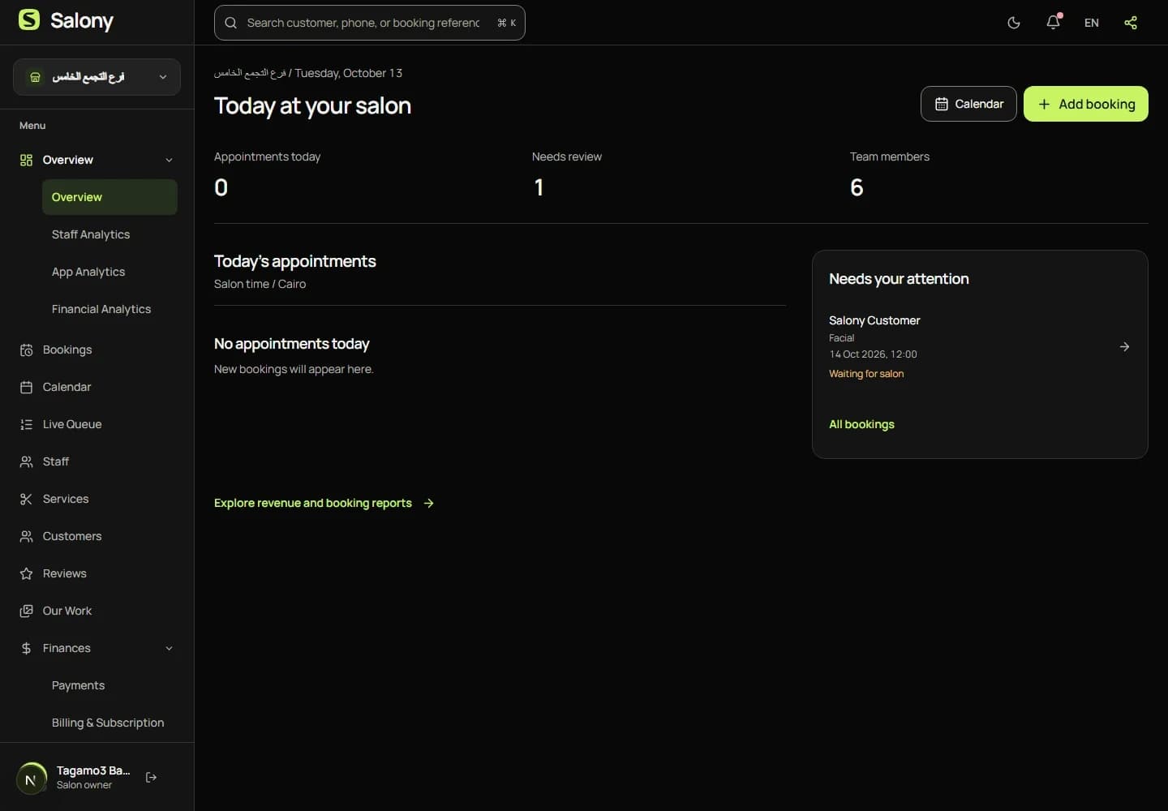Viewport: 1168px width, 811px height.
Task: Go to Customers label
Action: [x=72, y=536]
